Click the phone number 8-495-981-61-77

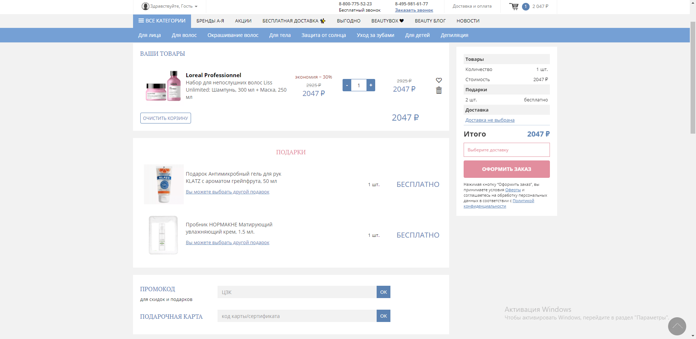411,4
